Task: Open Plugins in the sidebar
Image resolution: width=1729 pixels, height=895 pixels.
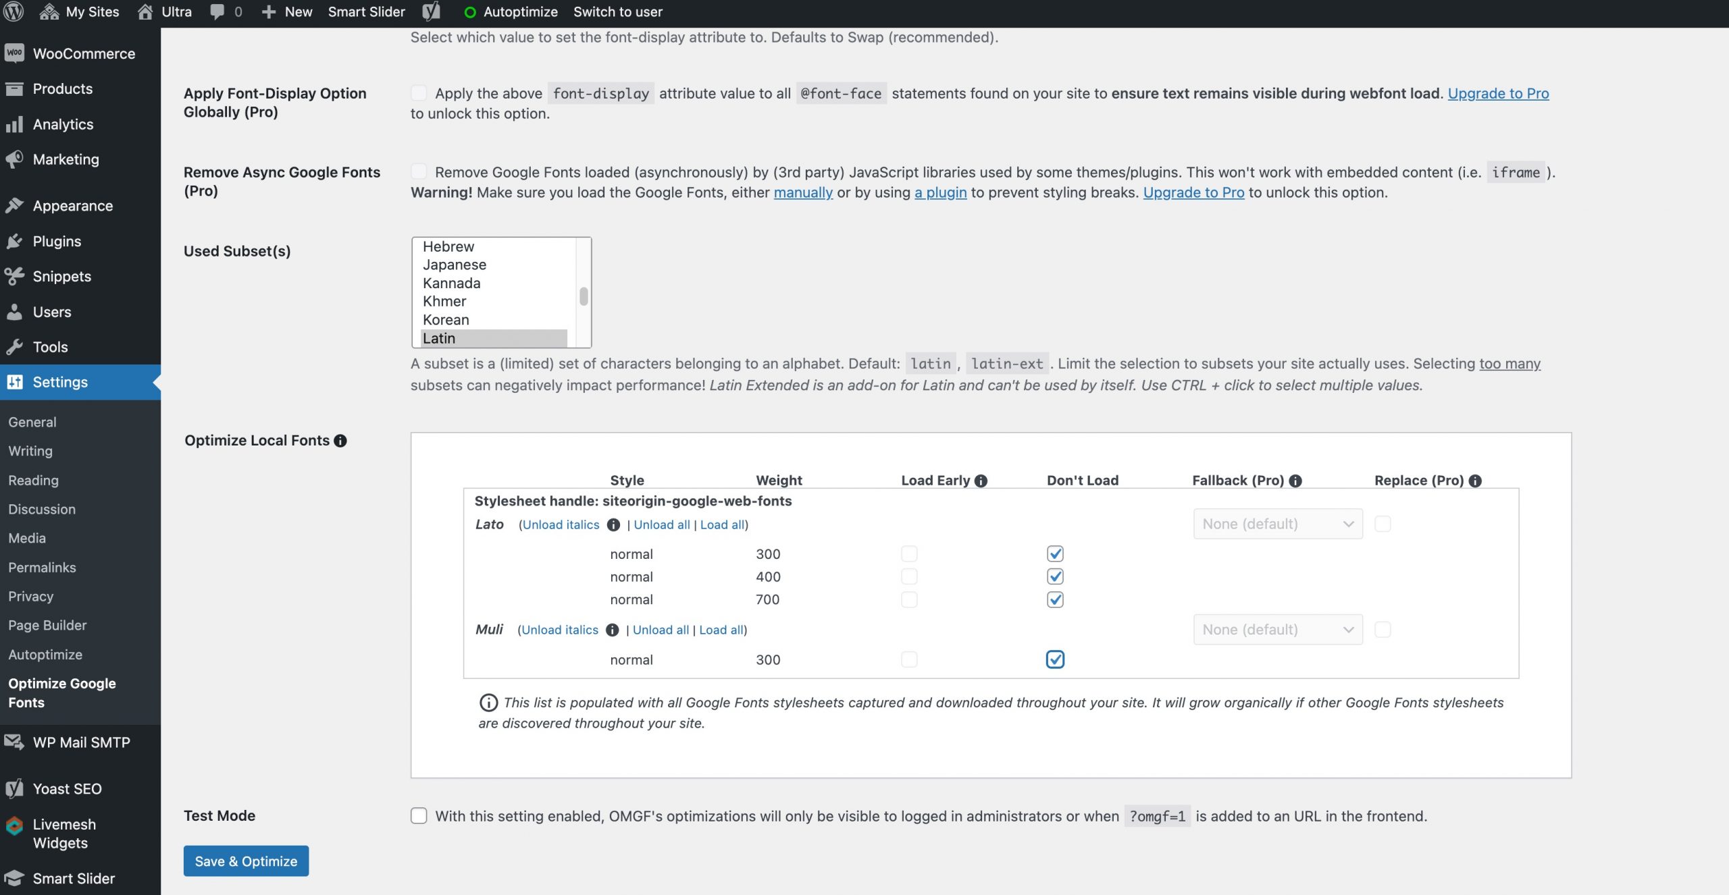Action: click(x=57, y=241)
